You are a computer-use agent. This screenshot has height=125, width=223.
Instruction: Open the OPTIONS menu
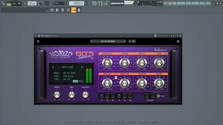[195, 3]
